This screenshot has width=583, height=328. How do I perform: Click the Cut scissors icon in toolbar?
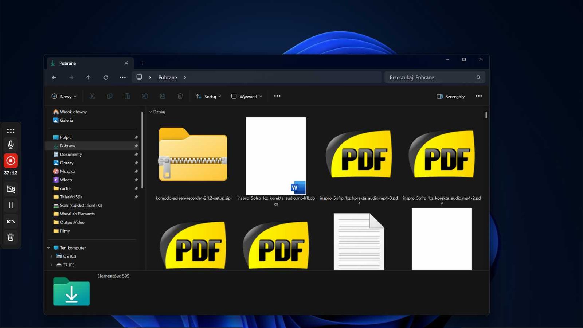coord(92,96)
